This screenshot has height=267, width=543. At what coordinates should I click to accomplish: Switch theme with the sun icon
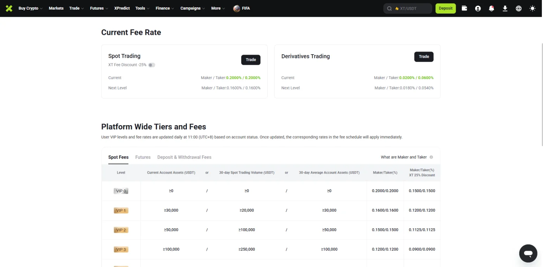532,8
